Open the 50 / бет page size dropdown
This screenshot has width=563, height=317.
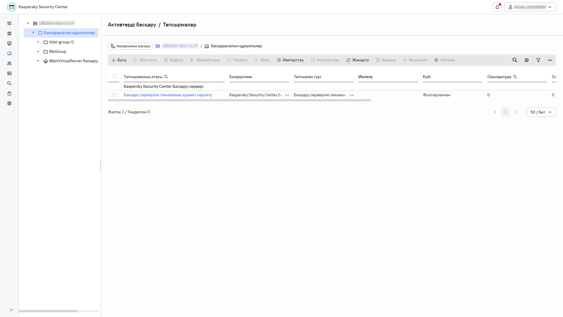(541, 112)
